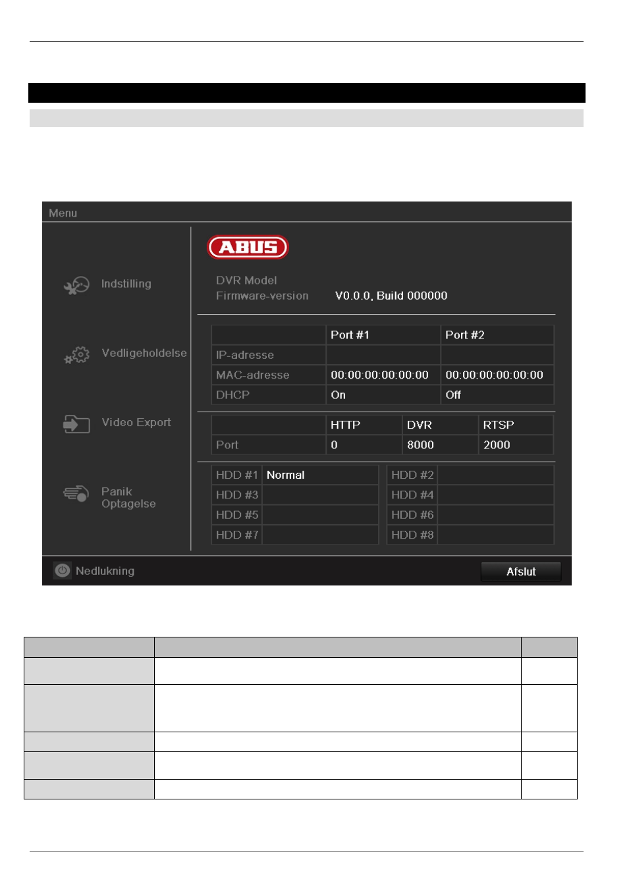629x889 pixels.
Task: Click the DHCP On value for Port #1
Action: [x=383, y=394]
